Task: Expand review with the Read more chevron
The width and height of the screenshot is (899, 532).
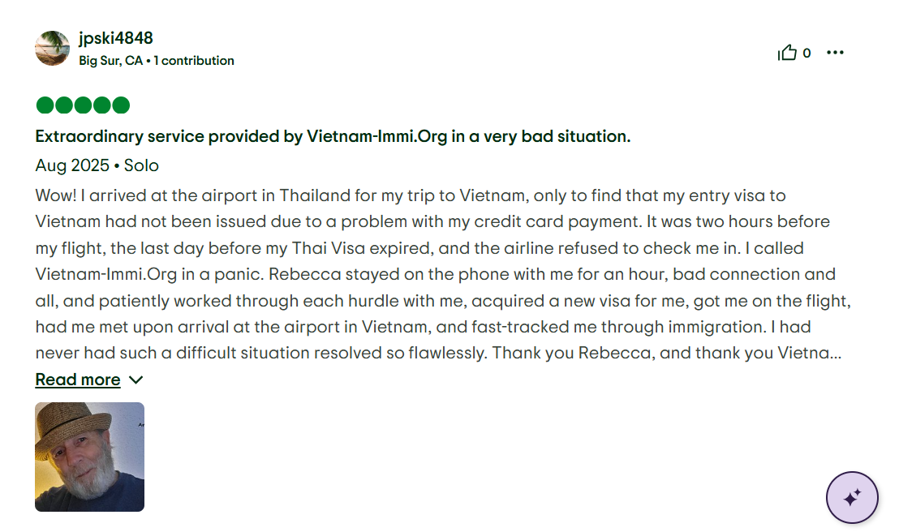Action: 135,380
